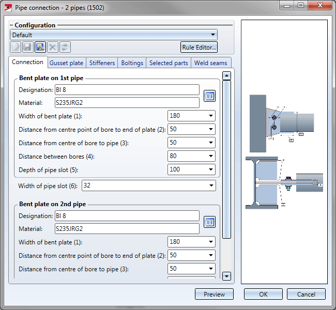Click the save configuration as icon
Screen dimensions: 336x310
[x=40, y=47]
